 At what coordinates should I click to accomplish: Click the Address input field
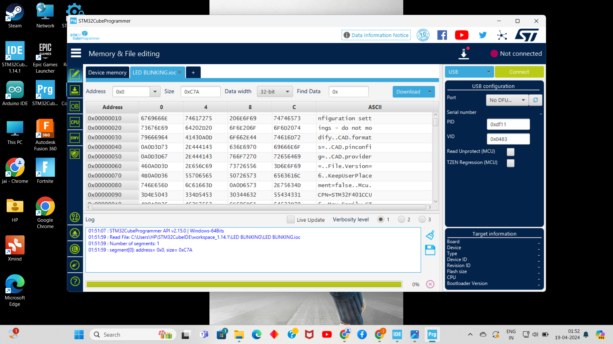[131, 92]
